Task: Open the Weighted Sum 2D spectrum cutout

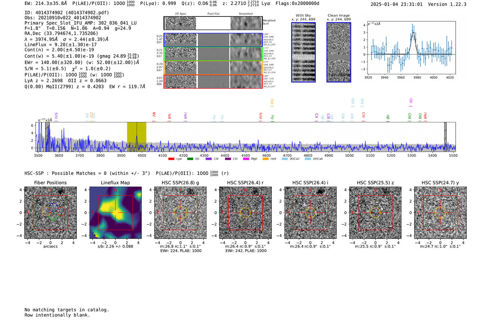Action: coord(213,23)
